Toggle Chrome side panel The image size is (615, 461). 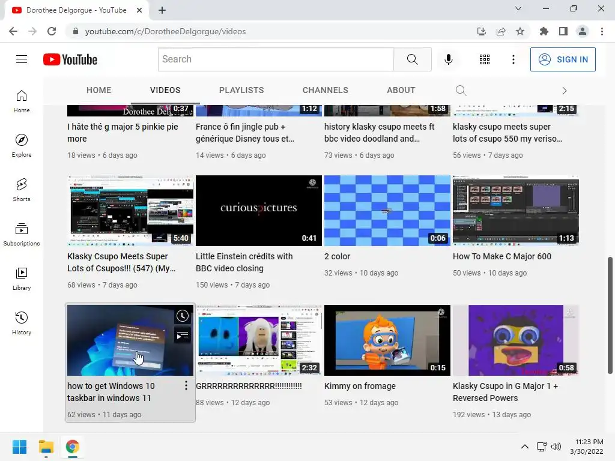pyautogui.click(x=563, y=31)
